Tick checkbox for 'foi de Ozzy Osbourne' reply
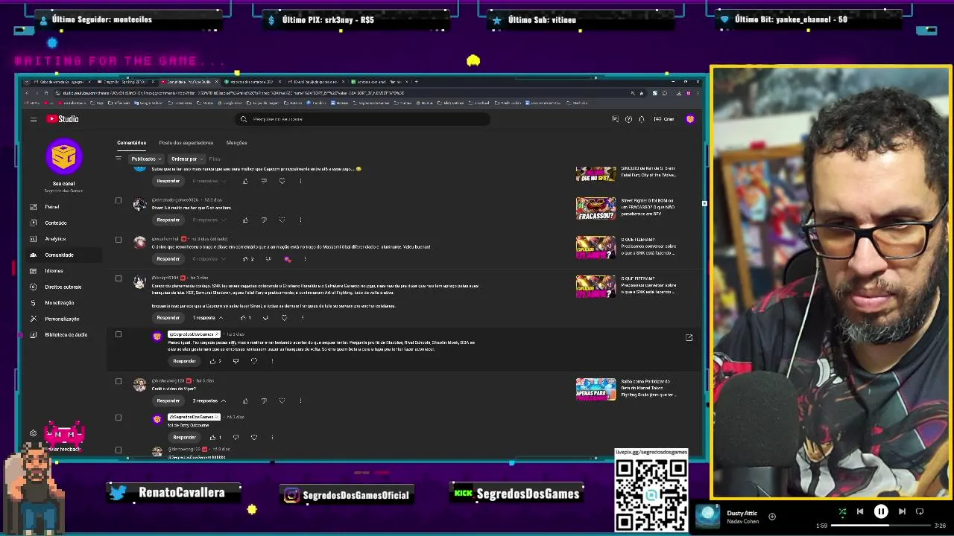Screen dimensions: 954x536 point(119,417)
